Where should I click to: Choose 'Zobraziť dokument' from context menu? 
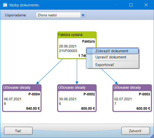click(x=112, y=51)
